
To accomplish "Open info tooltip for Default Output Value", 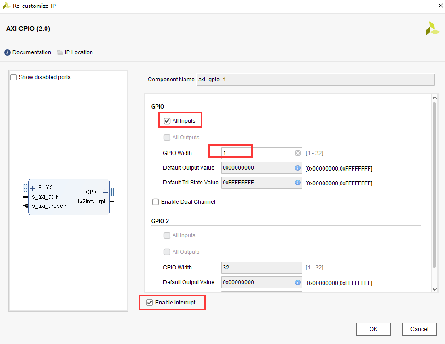I will click(297, 167).
